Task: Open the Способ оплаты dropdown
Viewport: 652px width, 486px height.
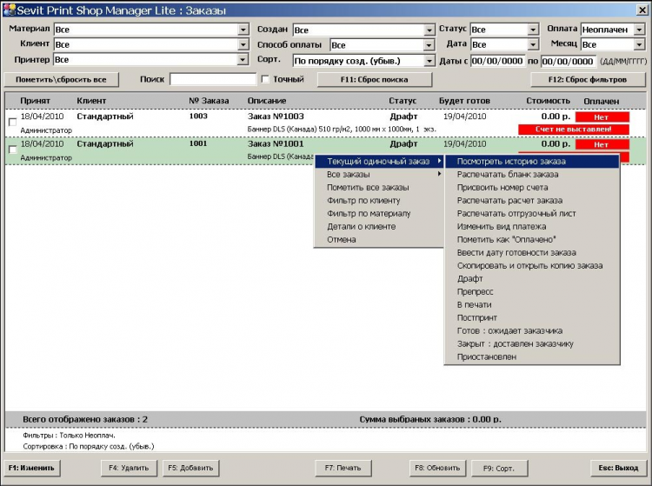Action: coord(429,45)
